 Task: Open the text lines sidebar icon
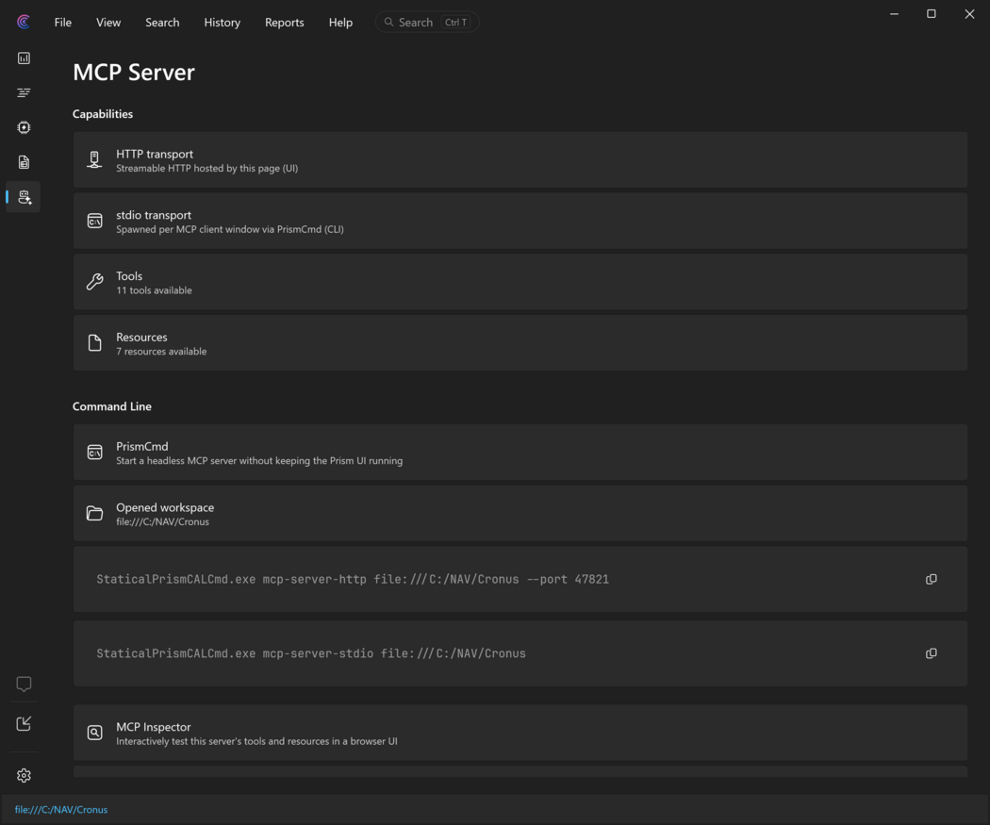[x=24, y=92]
